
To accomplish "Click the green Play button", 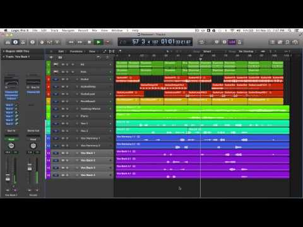I will tap(98, 42).
